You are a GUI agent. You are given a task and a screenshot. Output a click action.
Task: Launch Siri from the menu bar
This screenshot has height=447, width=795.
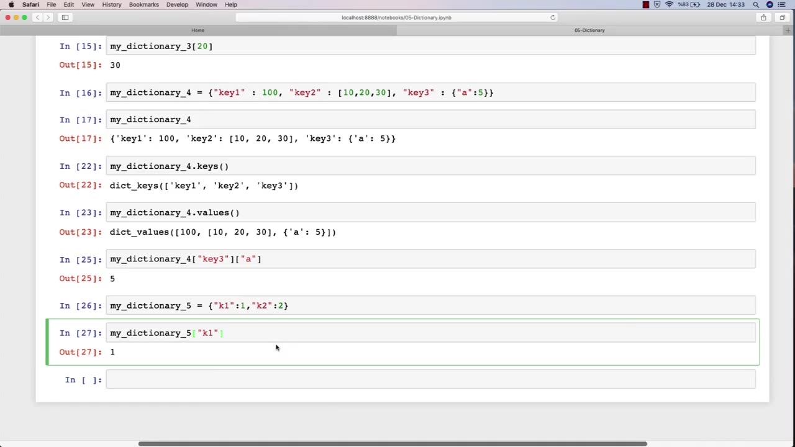(770, 4)
